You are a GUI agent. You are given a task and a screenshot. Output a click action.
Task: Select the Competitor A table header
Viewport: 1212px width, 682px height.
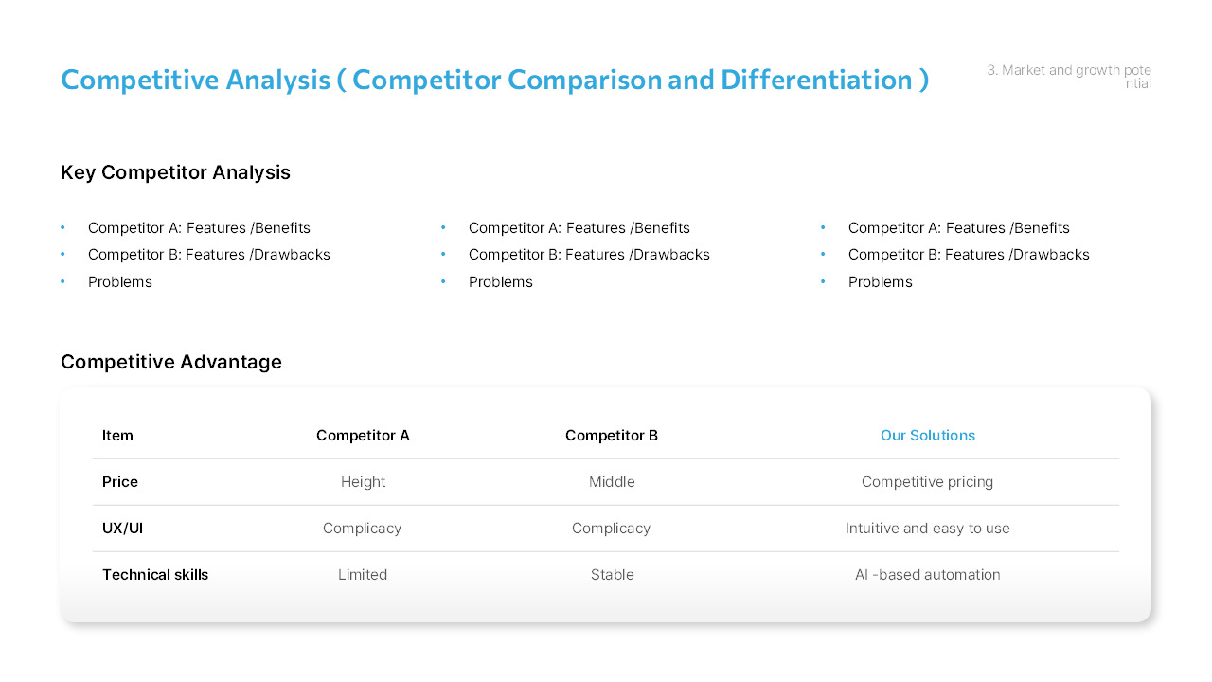[363, 436]
